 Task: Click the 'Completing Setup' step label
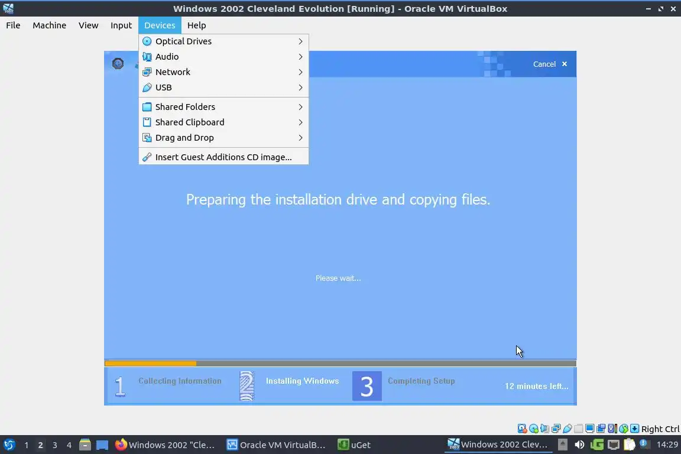click(421, 381)
